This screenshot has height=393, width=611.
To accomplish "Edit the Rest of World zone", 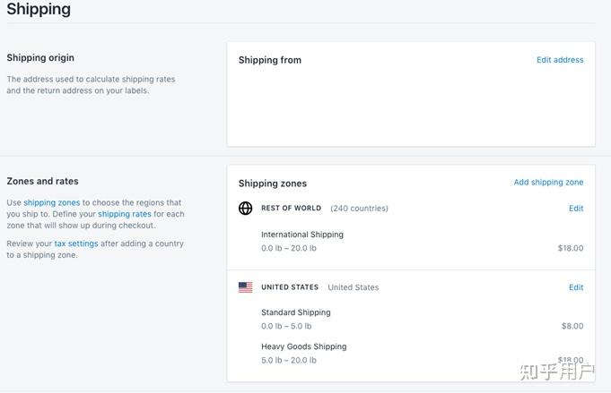I will point(576,209).
